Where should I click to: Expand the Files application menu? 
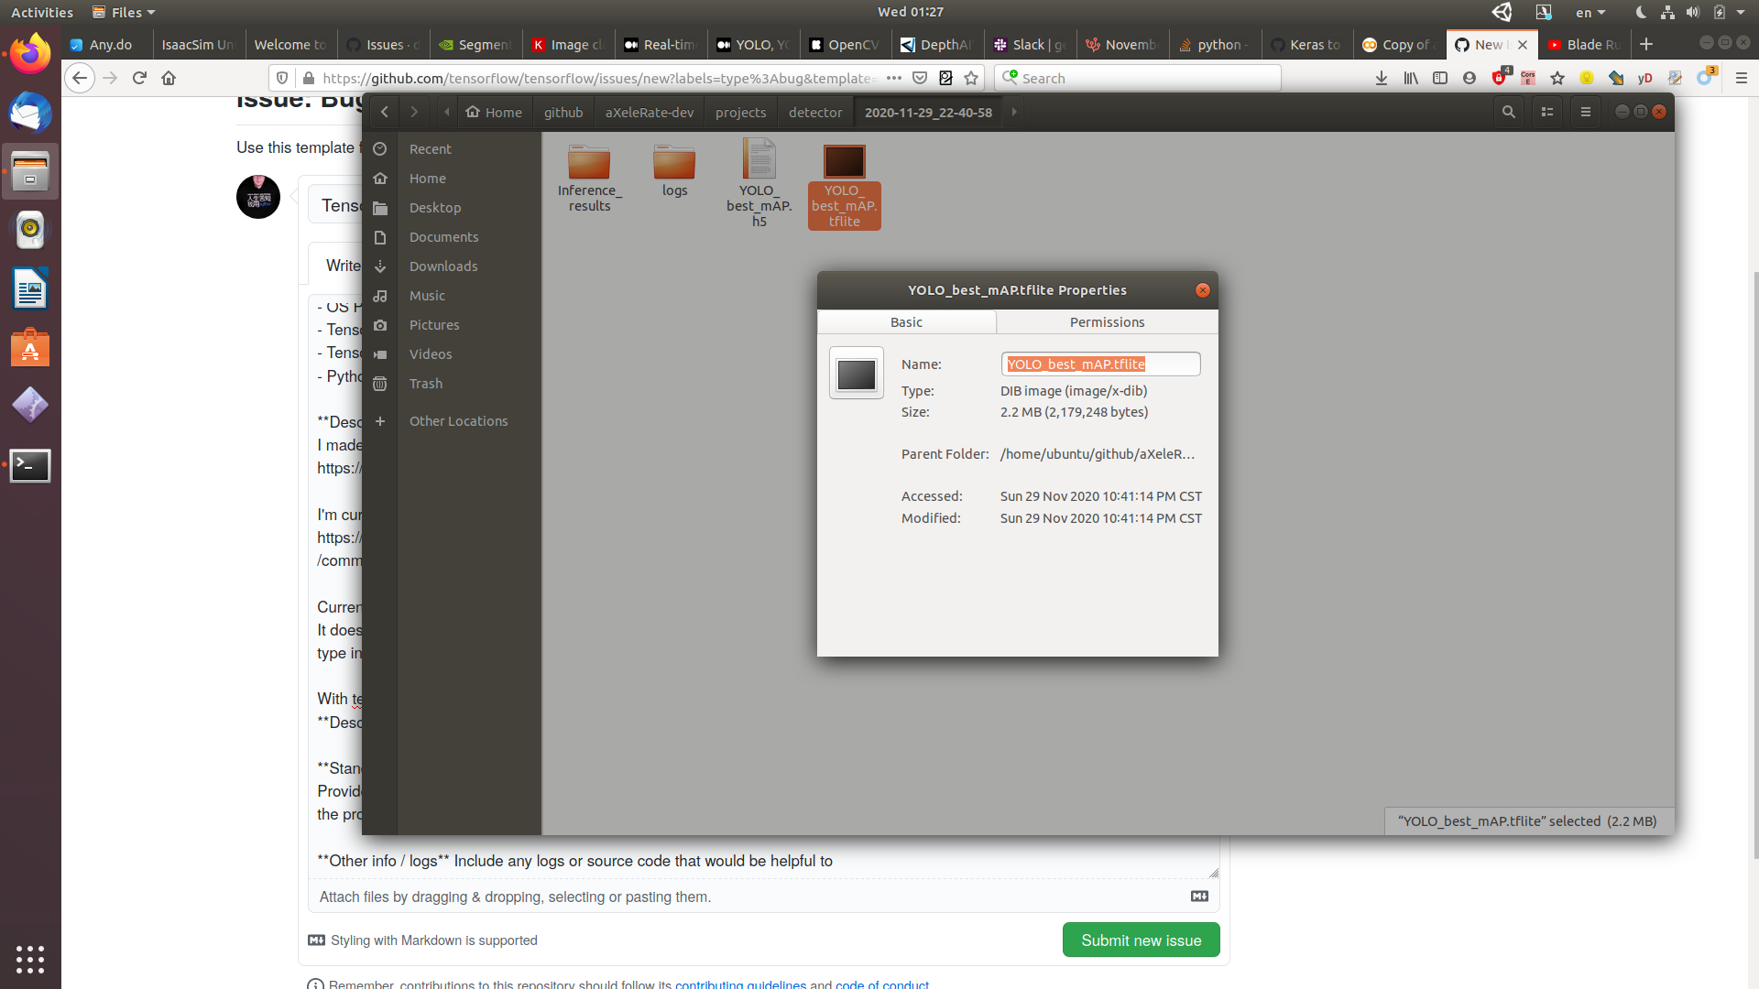tap(126, 12)
